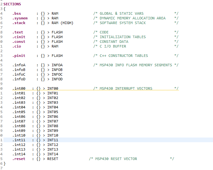Click the .sysmem section name
213x170 pixels.
pyautogui.click(x=20, y=18)
